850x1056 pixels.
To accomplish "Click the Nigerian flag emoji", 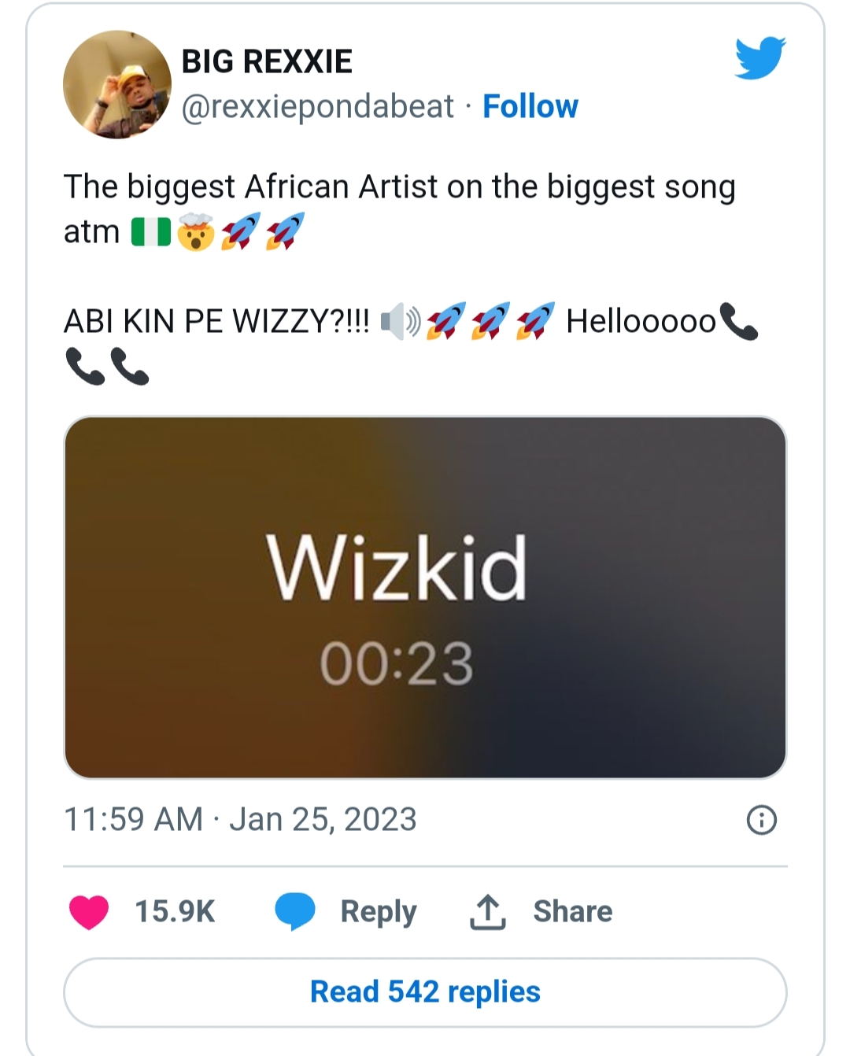I will tap(150, 233).
